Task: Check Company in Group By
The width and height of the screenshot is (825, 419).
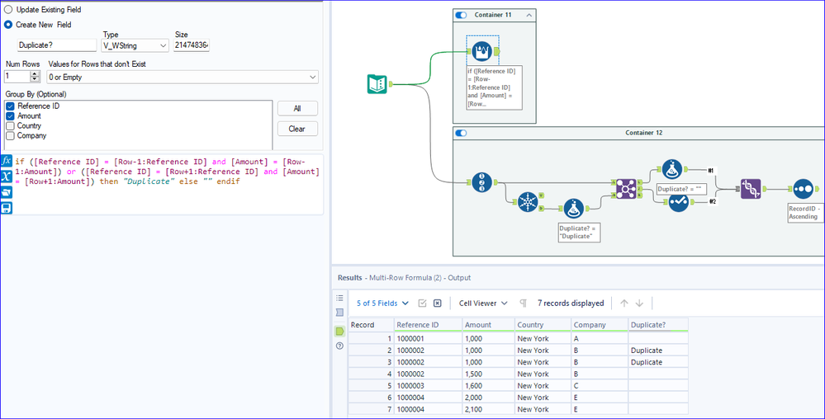Action: tap(10, 135)
